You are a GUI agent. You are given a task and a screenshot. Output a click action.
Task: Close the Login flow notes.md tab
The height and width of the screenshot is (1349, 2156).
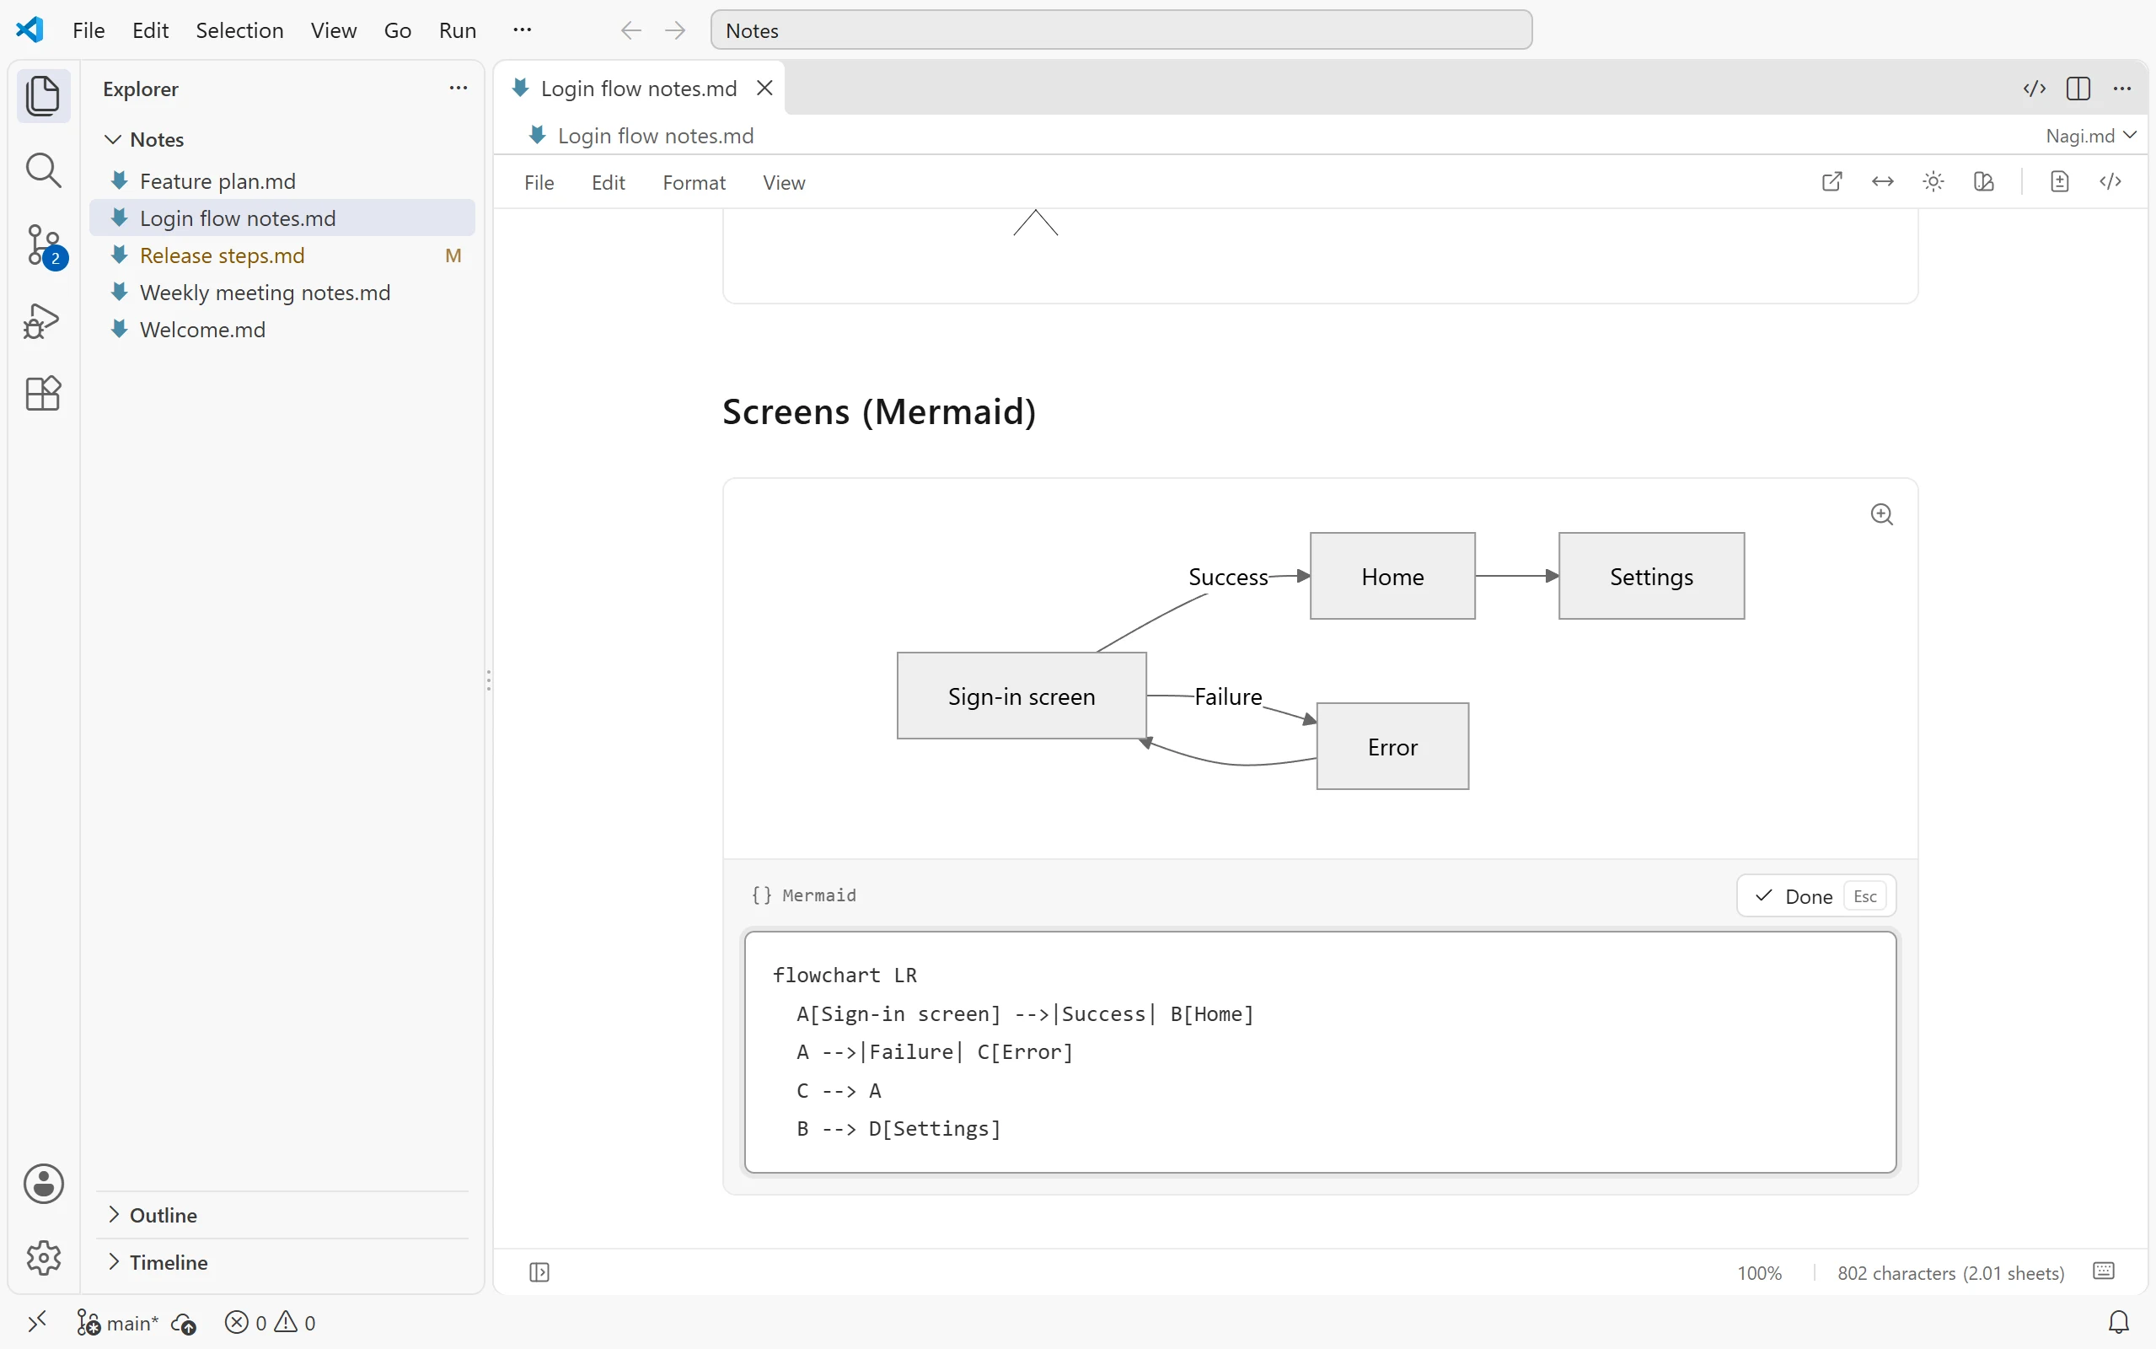coord(764,89)
